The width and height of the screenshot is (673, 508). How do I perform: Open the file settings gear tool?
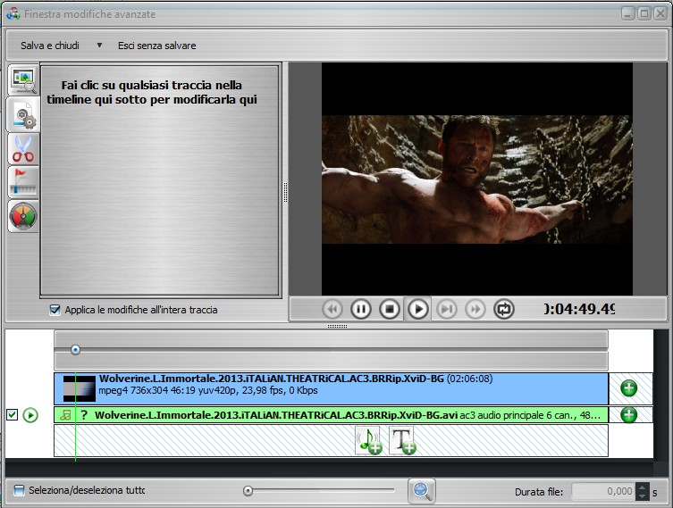[23, 115]
